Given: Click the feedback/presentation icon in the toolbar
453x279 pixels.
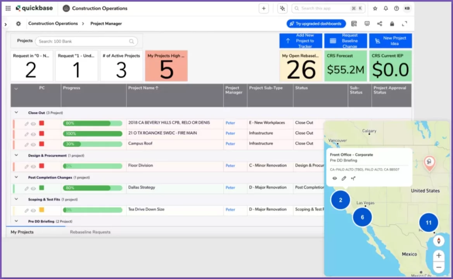Looking at the screenshot, I should pos(367,24).
